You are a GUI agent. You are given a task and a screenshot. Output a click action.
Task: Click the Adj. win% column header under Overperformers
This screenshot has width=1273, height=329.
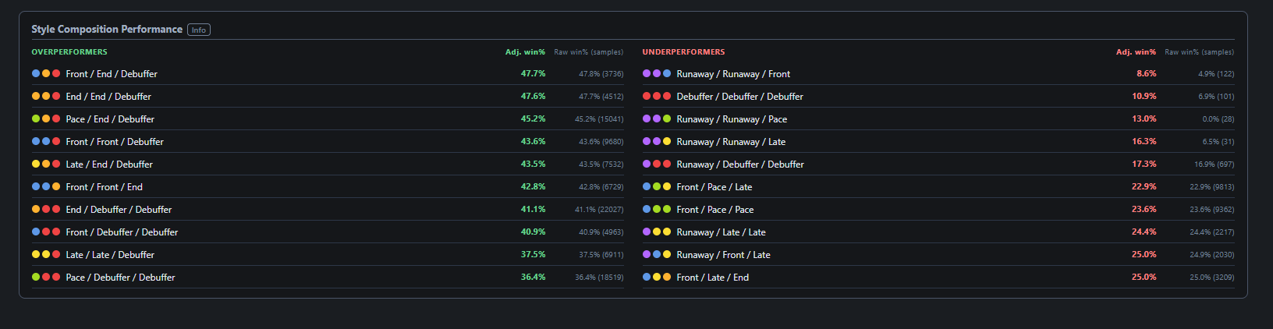525,52
